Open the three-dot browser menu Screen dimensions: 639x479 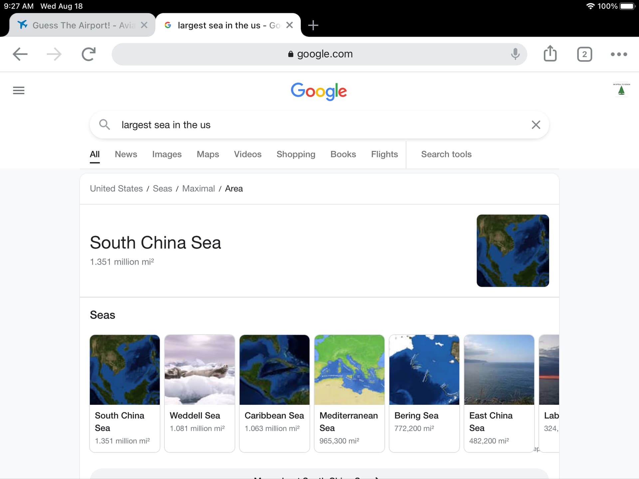tap(619, 54)
